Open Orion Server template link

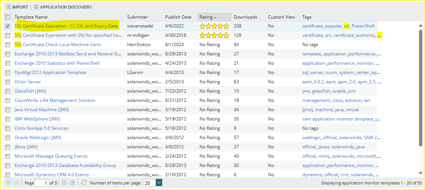pyautogui.click(x=28, y=82)
